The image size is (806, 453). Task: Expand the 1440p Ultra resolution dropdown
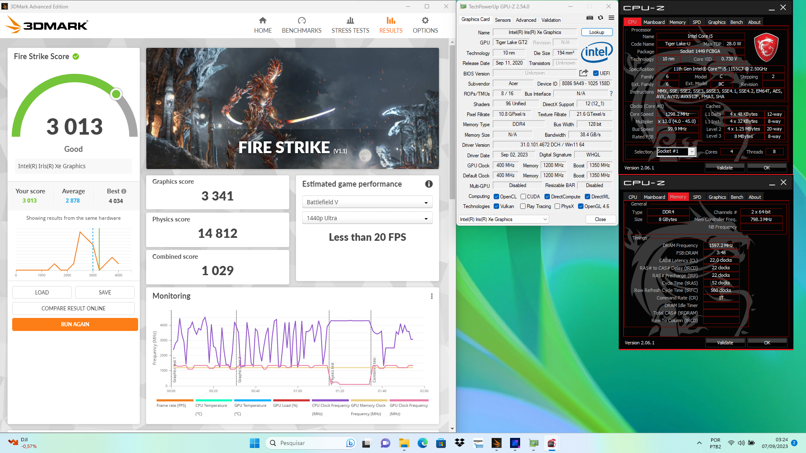tap(367, 218)
